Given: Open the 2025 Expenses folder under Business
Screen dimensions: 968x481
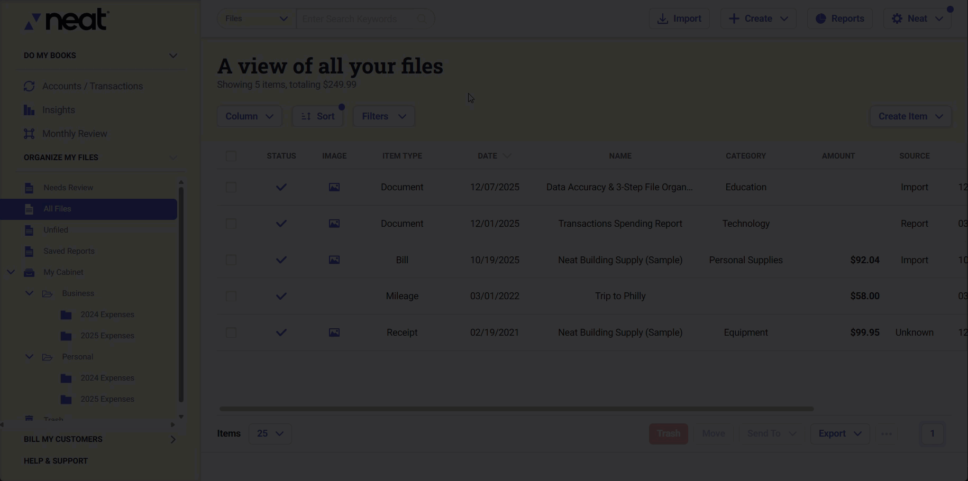Looking at the screenshot, I should click(107, 336).
